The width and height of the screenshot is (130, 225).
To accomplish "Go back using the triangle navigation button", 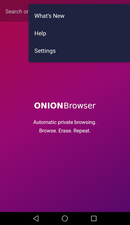I will point(36,219).
